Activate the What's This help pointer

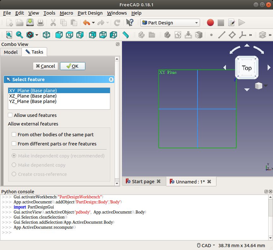130,23
